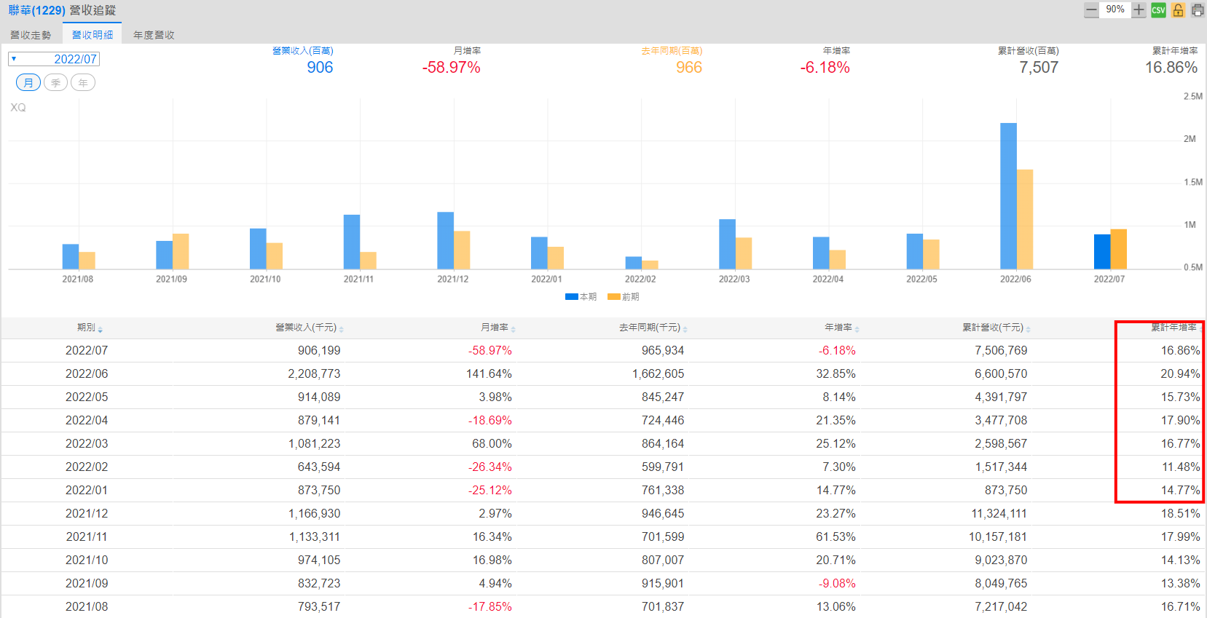This screenshot has width=1207, height=618.
Task: Click the 906 營業收入 summary value
Action: click(x=320, y=68)
